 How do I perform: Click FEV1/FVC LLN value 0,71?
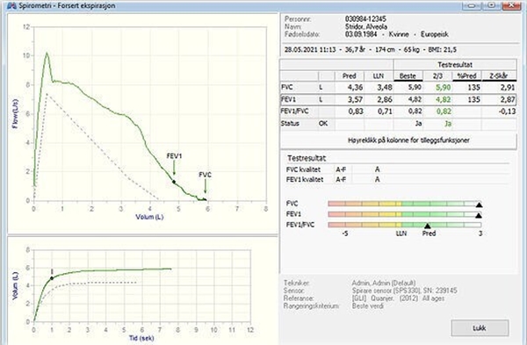385,111
